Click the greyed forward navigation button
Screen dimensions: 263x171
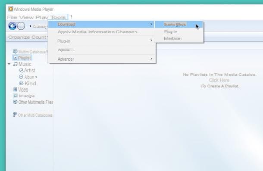click(21, 26)
